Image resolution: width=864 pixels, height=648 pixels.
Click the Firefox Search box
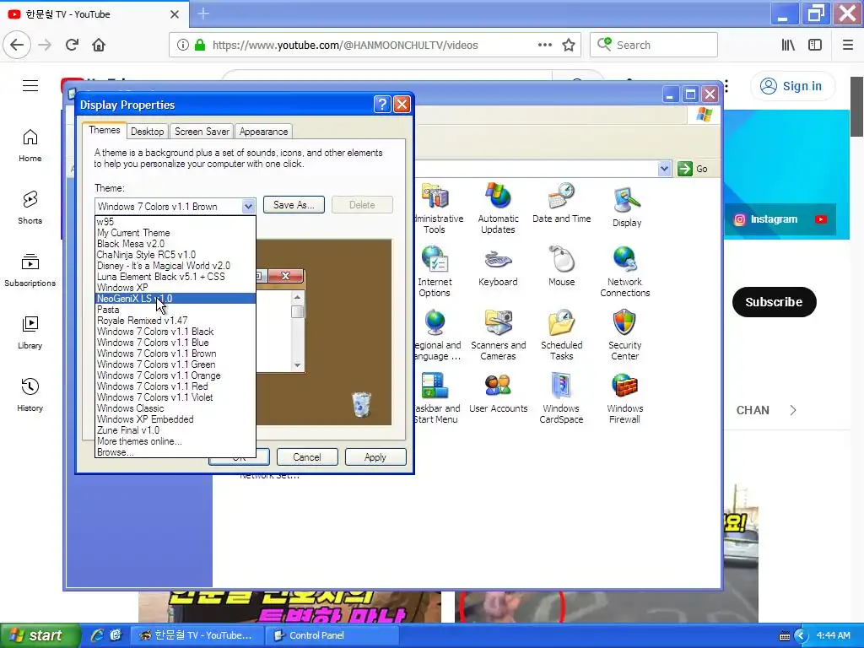(654, 46)
